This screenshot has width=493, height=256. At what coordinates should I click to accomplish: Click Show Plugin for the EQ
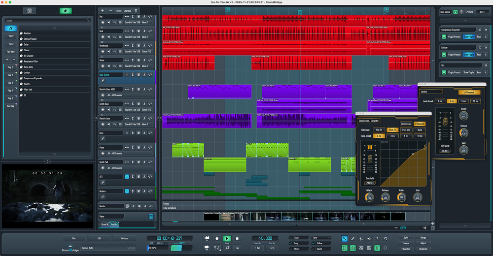click(x=468, y=72)
